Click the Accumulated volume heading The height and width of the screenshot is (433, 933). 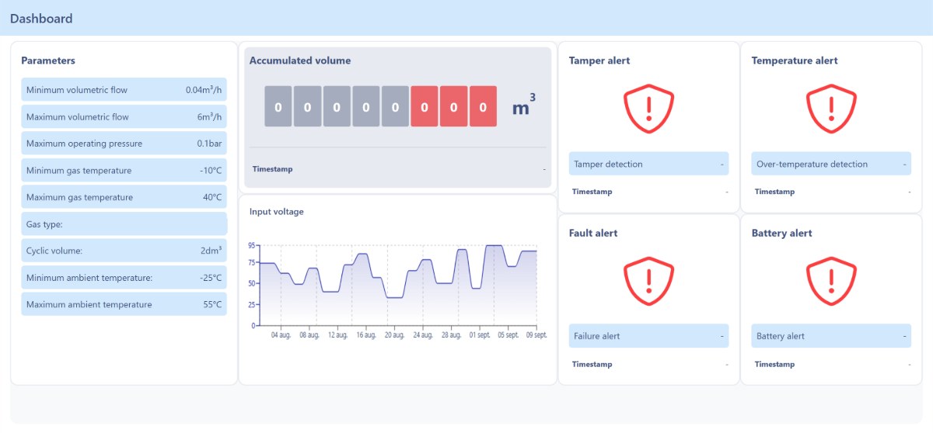[x=300, y=61]
